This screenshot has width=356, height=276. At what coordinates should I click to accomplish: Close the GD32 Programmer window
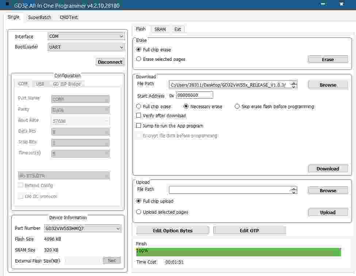click(x=341, y=4)
